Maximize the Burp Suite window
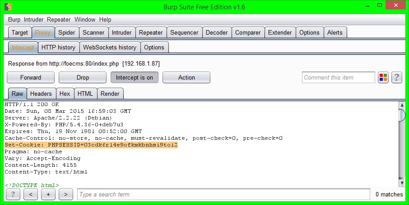 (380, 5)
